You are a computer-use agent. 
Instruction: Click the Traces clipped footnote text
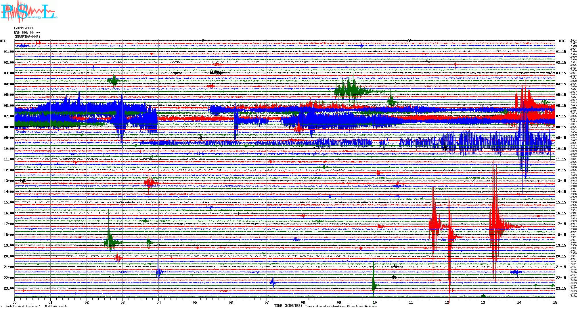[341, 306]
